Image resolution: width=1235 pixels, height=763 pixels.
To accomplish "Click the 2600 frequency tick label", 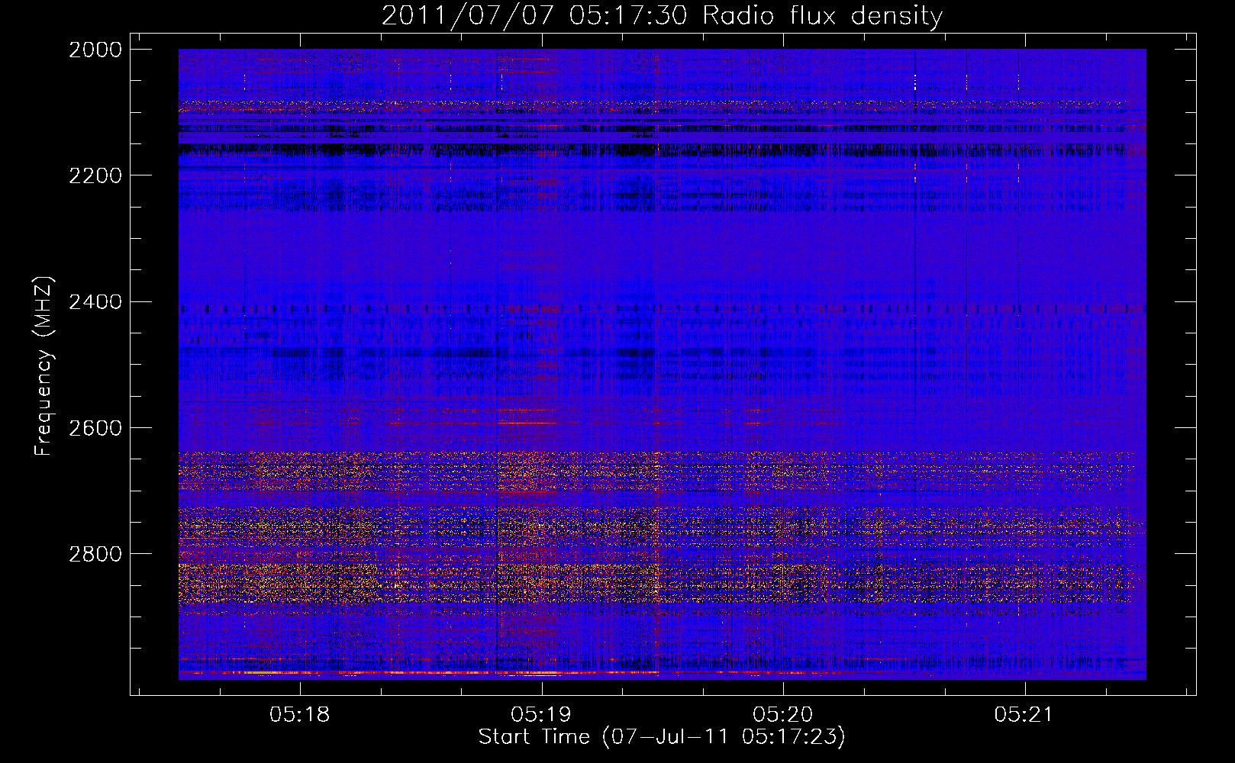I will pyautogui.click(x=95, y=428).
